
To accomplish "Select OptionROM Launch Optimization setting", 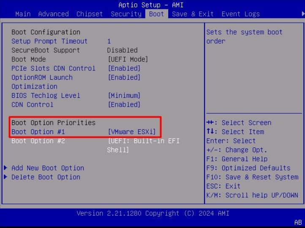I will (x=42, y=82).
